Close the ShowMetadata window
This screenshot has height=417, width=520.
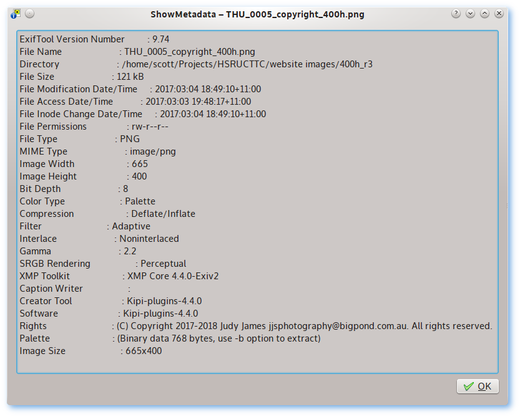point(499,14)
